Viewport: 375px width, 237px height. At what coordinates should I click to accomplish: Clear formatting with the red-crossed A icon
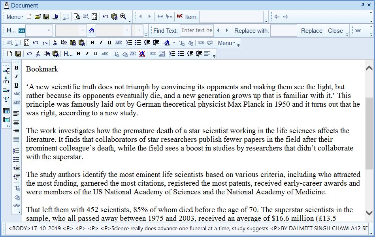point(142,54)
